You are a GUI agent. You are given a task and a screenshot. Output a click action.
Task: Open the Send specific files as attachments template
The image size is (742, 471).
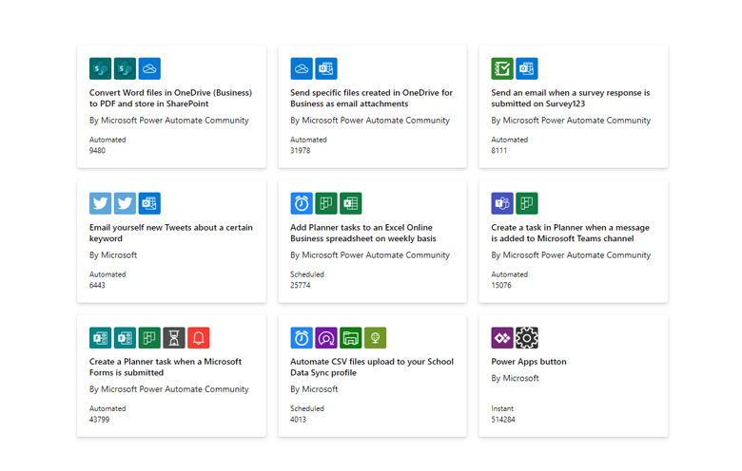[371, 98]
